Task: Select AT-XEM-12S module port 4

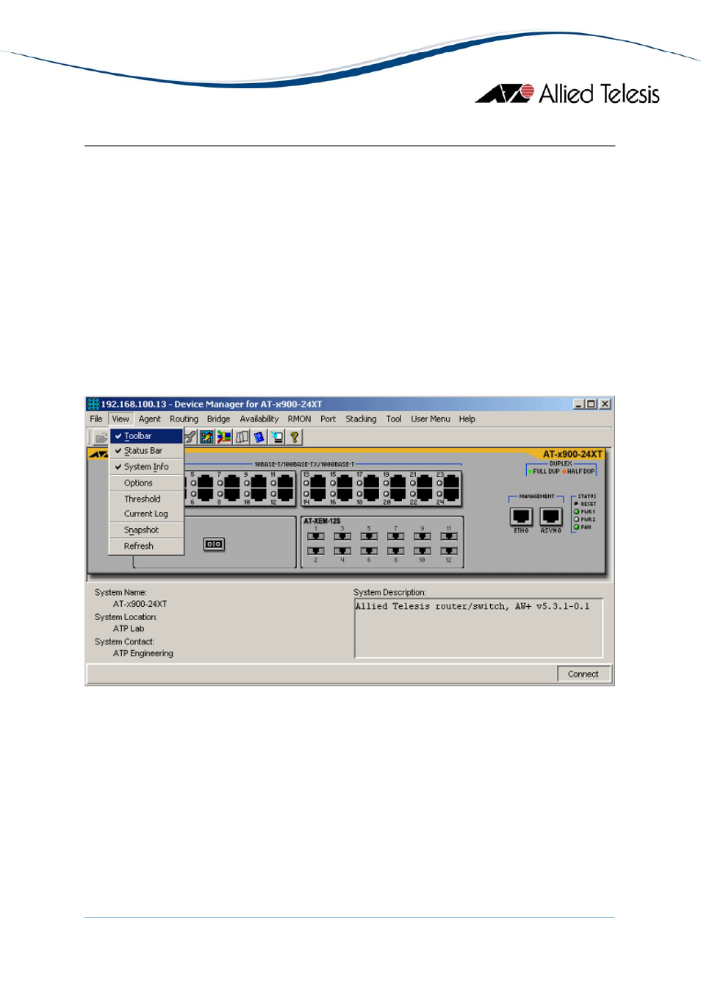Action: click(x=342, y=551)
